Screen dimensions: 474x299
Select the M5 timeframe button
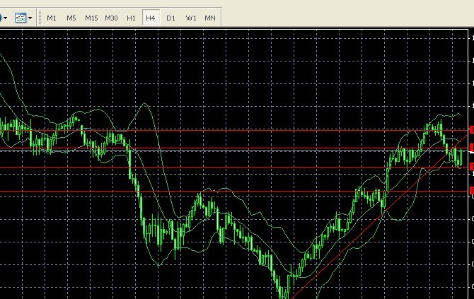(x=71, y=18)
